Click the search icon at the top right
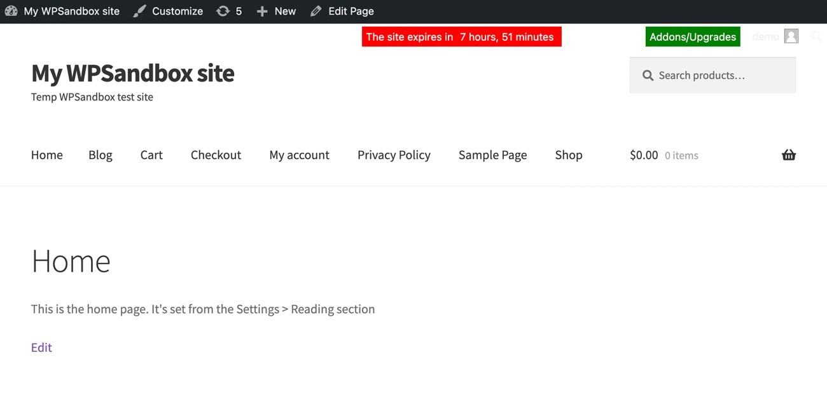Viewport: 827px width, 413px height. pyautogui.click(x=816, y=36)
